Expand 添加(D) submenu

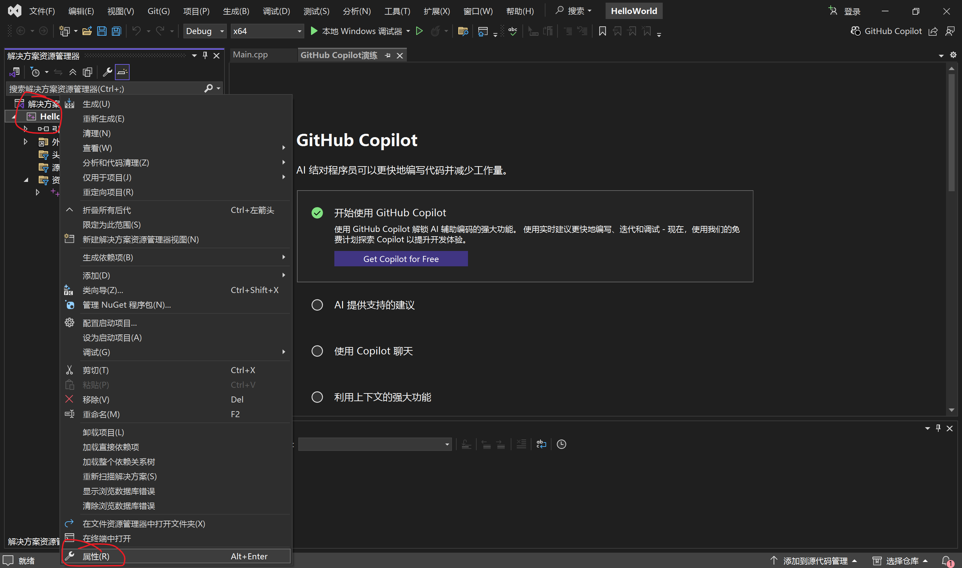coord(176,276)
